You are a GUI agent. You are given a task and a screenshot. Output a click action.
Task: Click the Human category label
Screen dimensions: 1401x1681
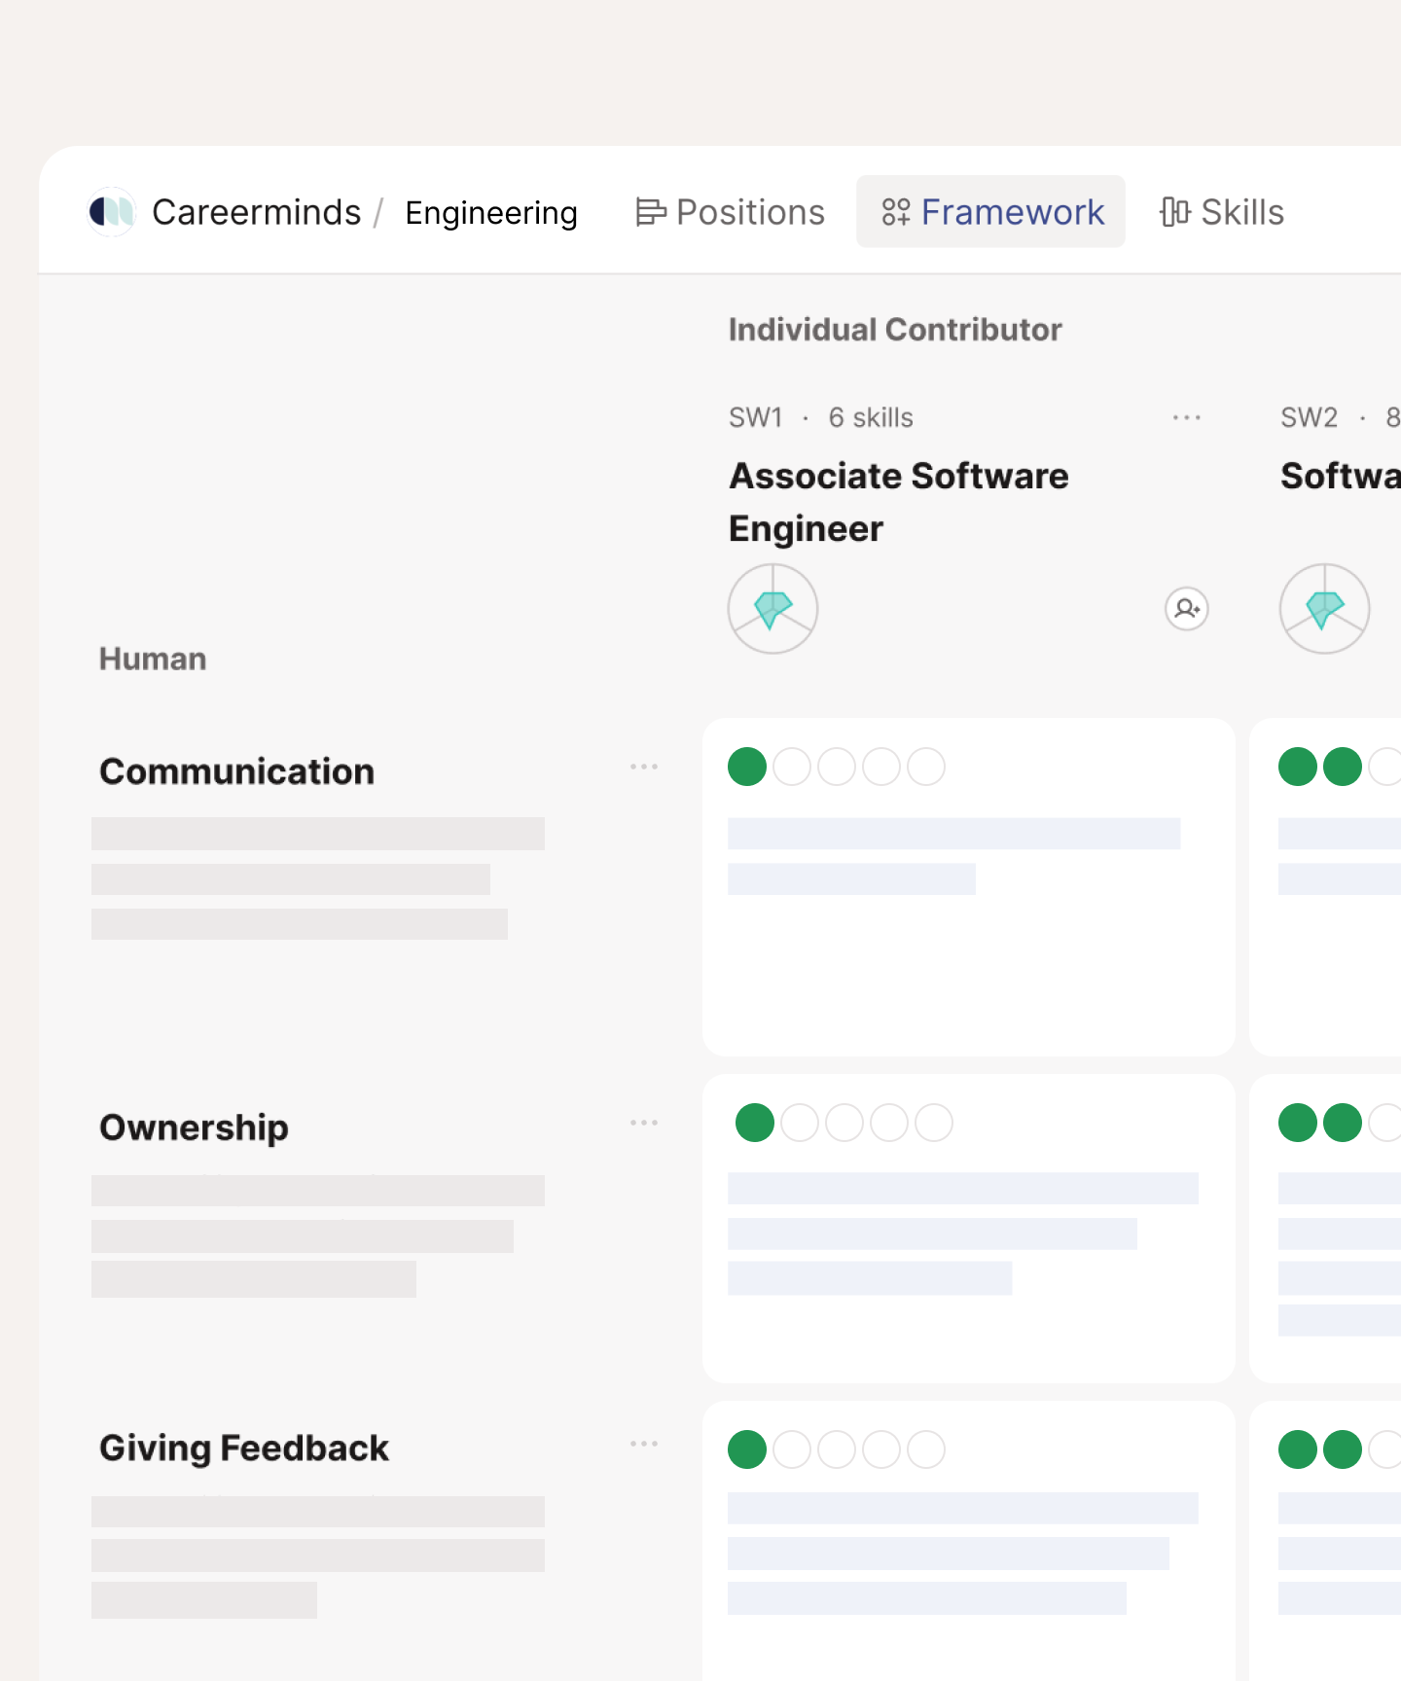[153, 659]
